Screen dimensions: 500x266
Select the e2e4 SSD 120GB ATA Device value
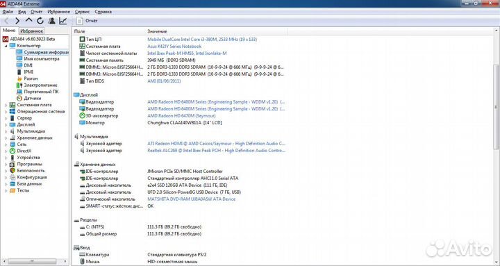(187, 185)
